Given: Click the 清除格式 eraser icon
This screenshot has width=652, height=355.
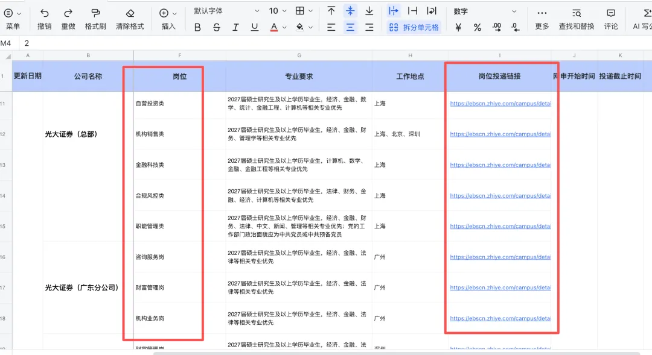Looking at the screenshot, I should 130,13.
